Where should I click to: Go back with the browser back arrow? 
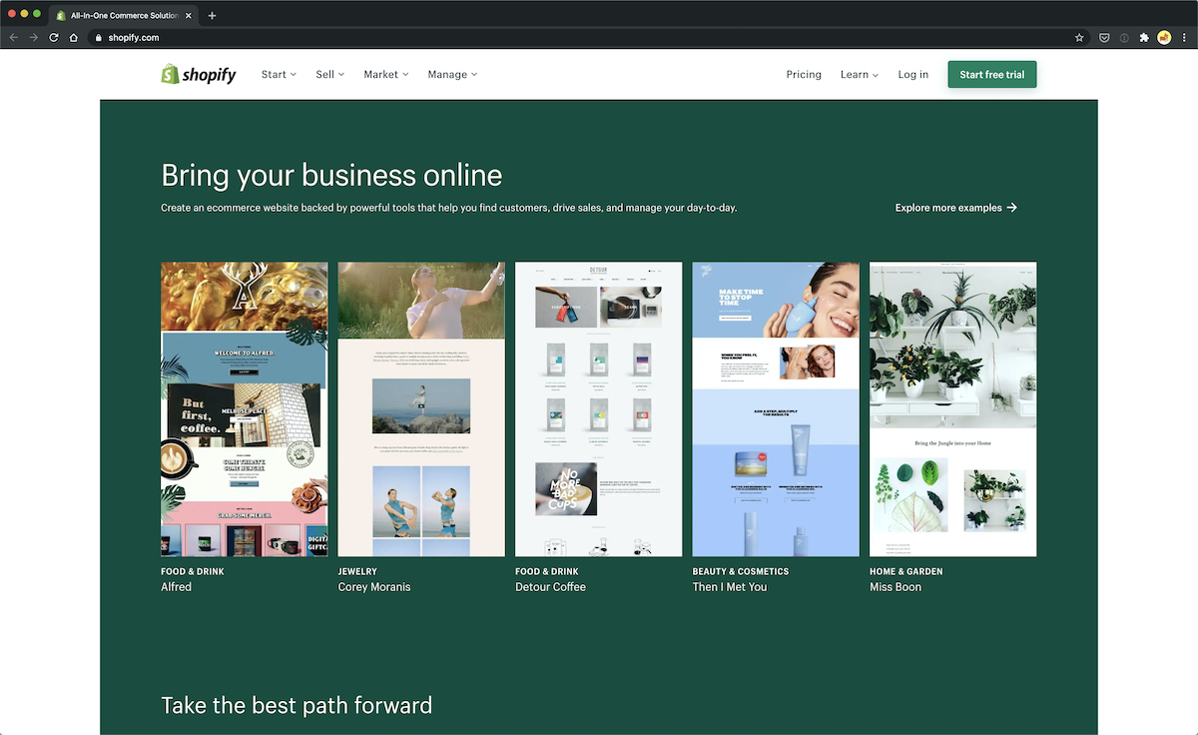pyautogui.click(x=14, y=37)
